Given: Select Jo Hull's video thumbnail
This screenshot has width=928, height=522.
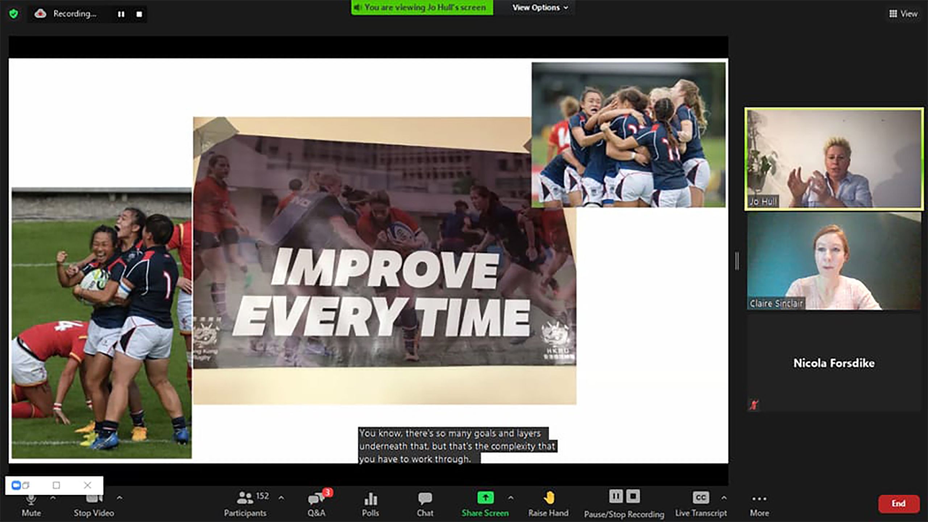Looking at the screenshot, I should [834, 159].
